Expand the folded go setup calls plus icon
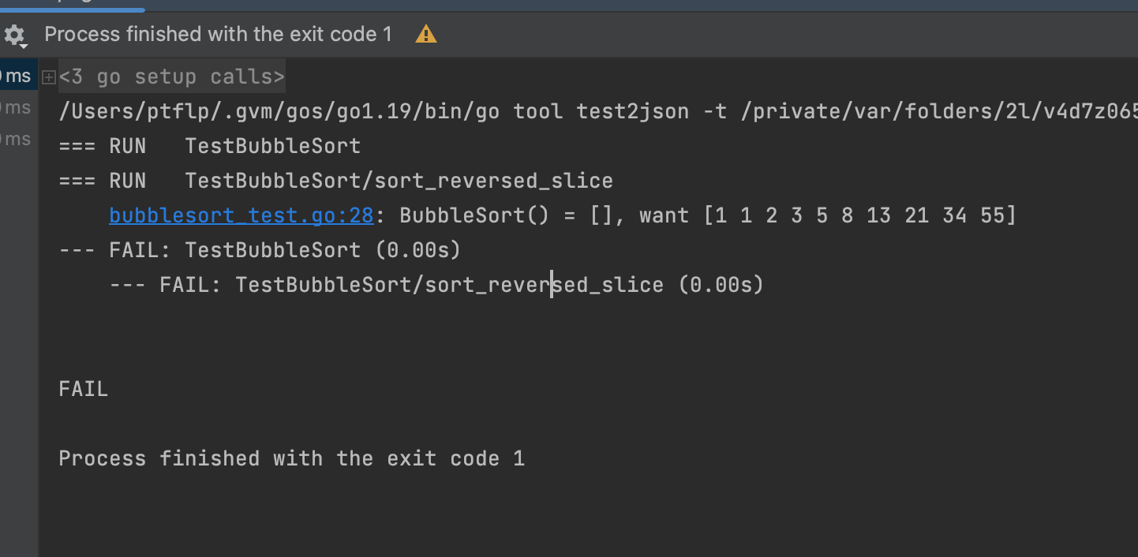The width and height of the screenshot is (1138, 557). pyautogui.click(x=49, y=77)
